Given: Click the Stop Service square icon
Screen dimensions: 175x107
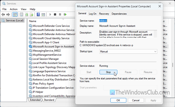Looking at the screenshot, I should (55, 14).
